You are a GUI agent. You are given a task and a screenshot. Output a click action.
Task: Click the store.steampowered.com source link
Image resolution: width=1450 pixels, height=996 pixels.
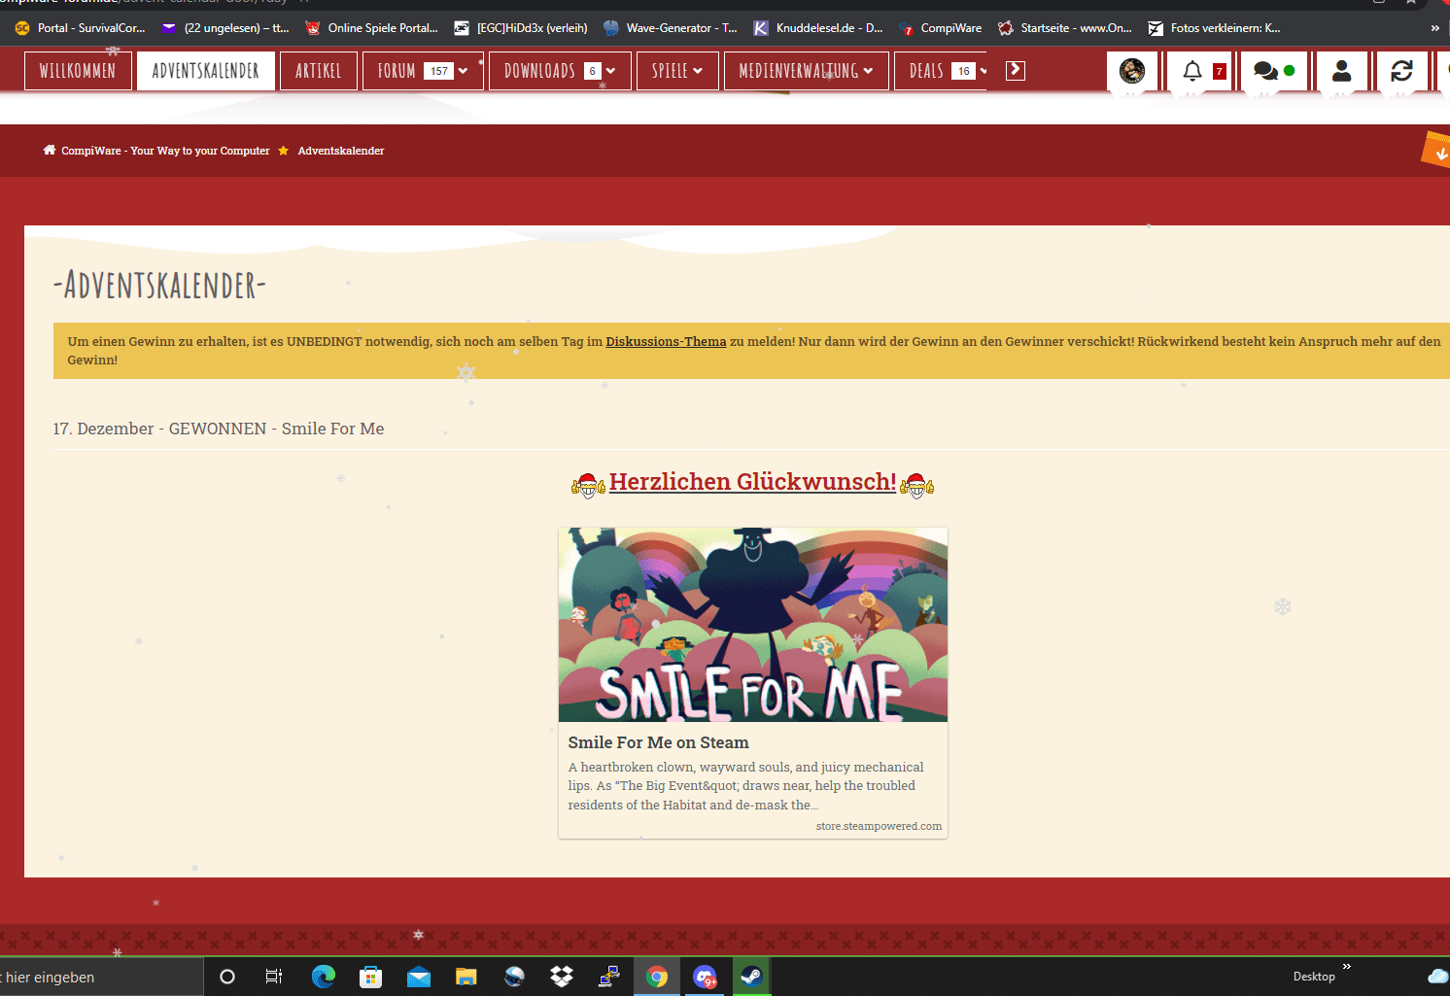tap(879, 826)
